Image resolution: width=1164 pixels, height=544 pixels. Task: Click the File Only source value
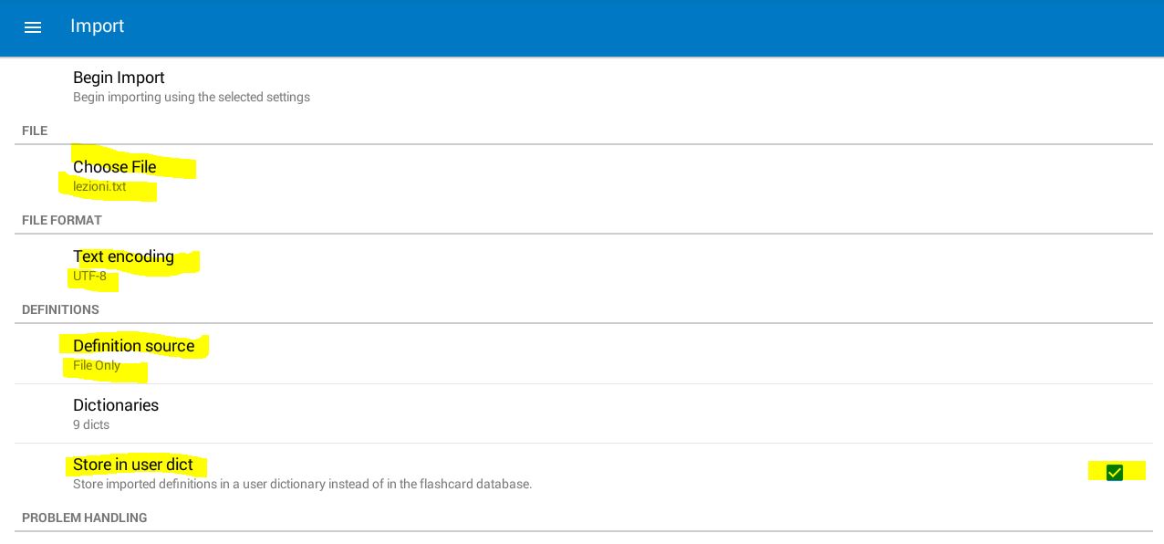pos(97,365)
